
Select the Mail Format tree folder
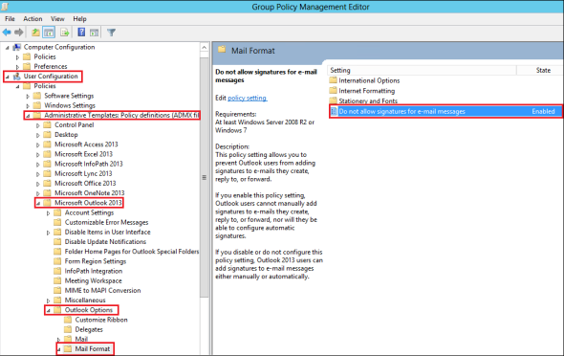coord(92,348)
